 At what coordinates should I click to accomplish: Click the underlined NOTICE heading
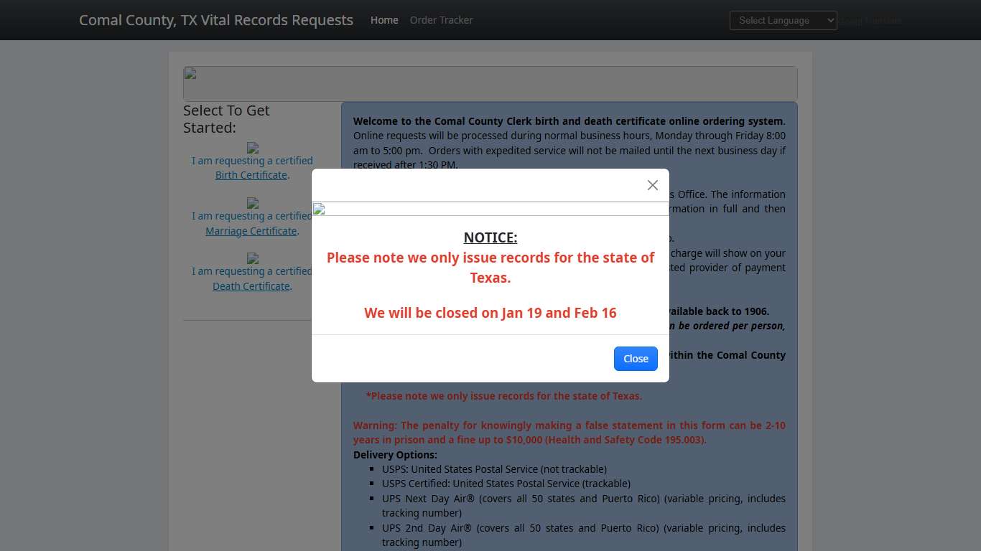click(490, 237)
